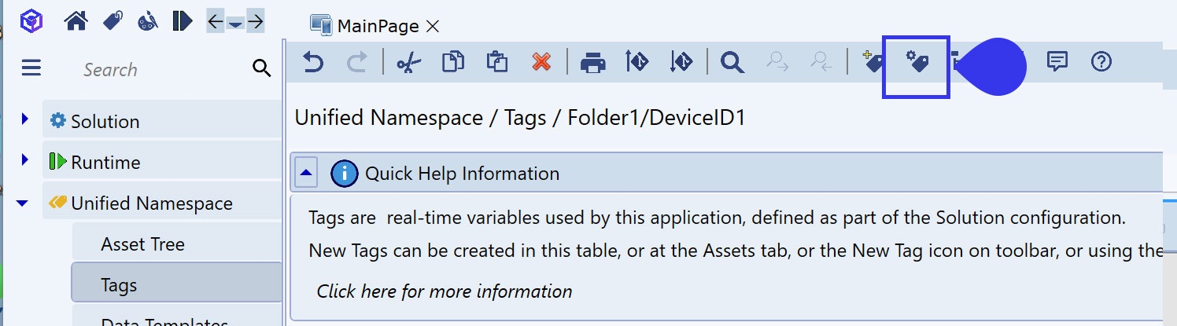The height and width of the screenshot is (326, 1177).
Task: Delete with the red X icon
Action: [541, 62]
